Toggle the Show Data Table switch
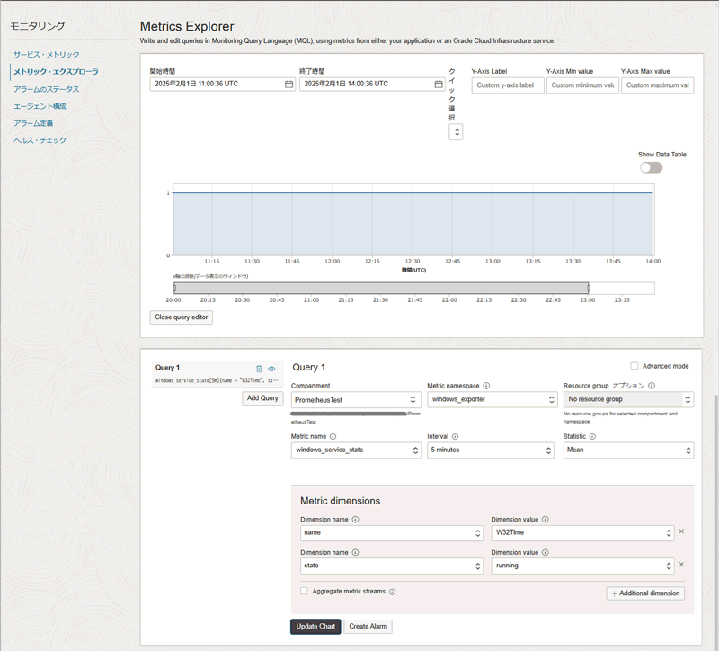The image size is (719, 651). [x=651, y=167]
